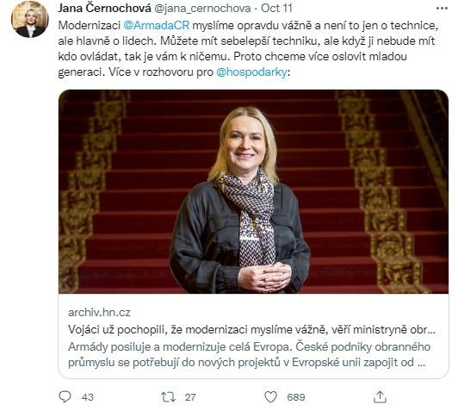Like the tweet with the heart icon
The image size is (458, 411).
click(x=270, y=397)
